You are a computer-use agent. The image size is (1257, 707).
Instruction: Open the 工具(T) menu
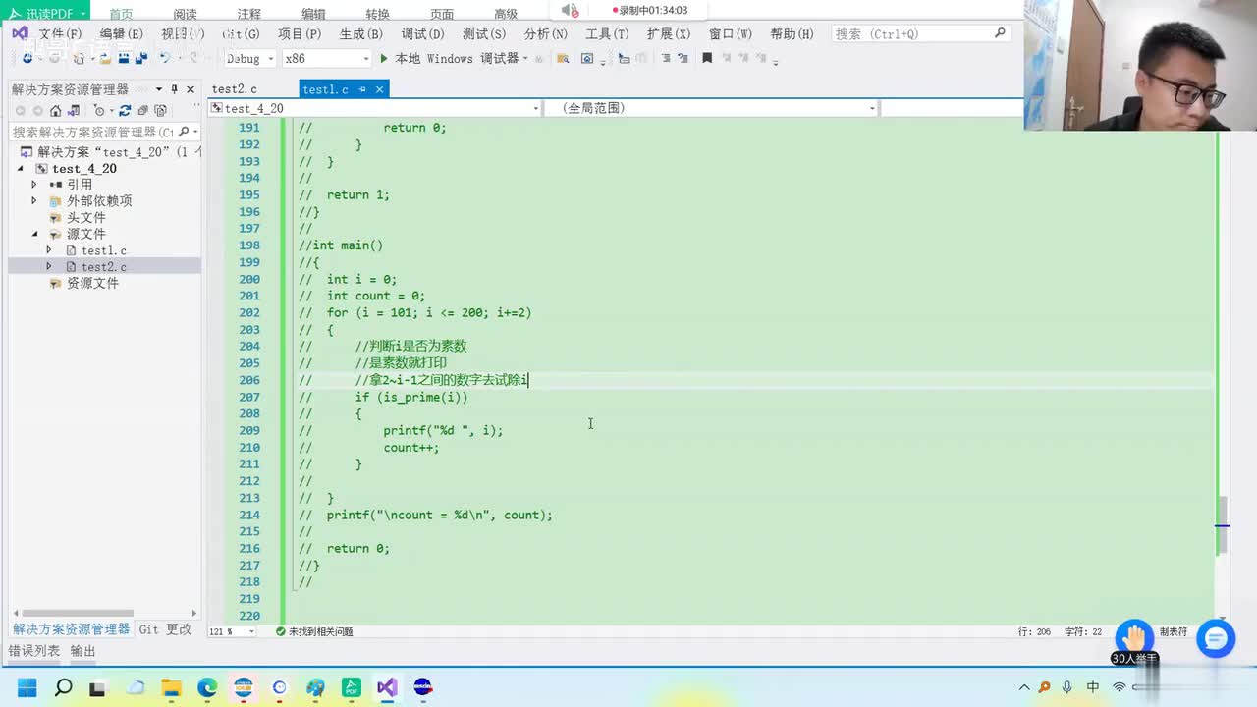pyautogui.click(x=607, y=33)
